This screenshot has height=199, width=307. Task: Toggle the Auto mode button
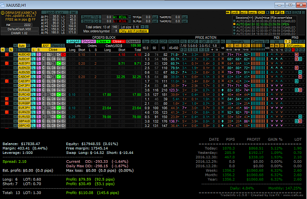pos(22,46)
